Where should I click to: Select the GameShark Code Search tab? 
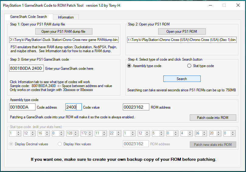click(29, 17)
